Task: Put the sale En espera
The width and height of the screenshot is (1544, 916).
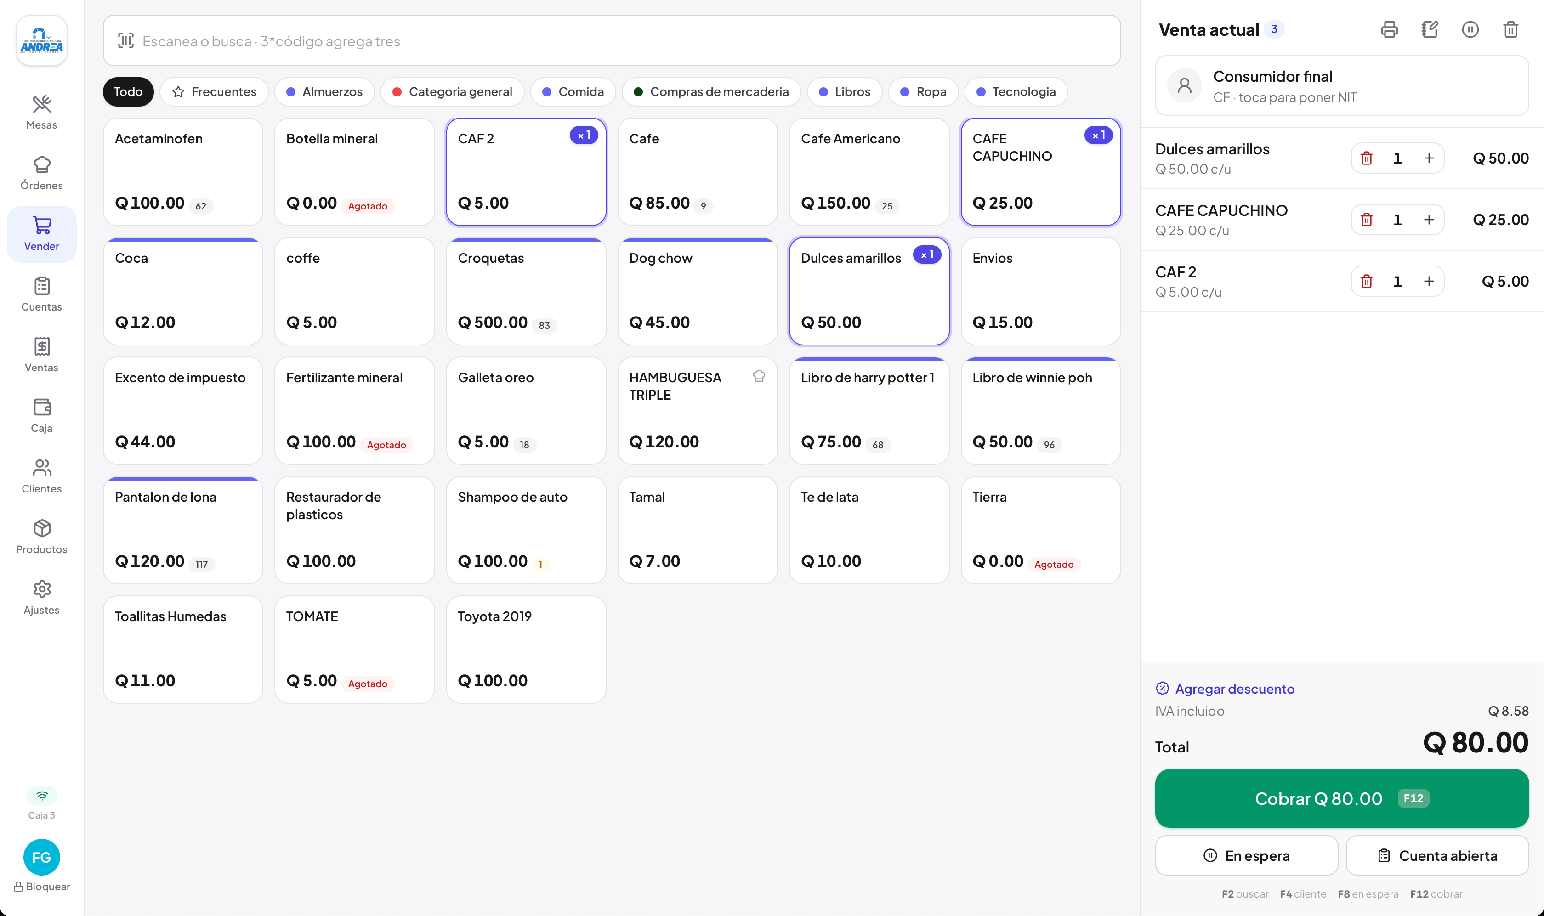Action: click(x=1246, y=855)
